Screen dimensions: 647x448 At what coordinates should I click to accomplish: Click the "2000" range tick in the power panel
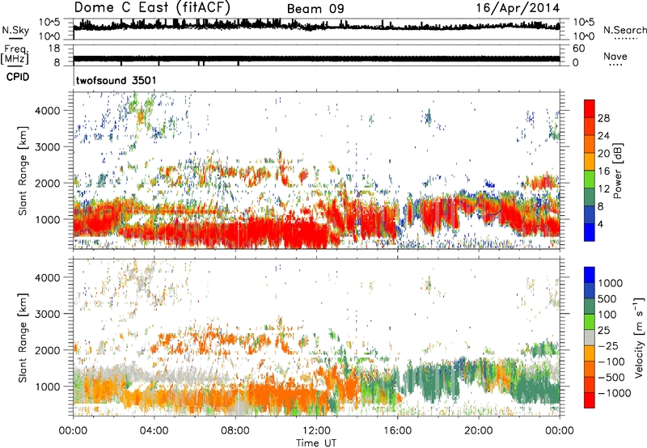tap(48, 183)
